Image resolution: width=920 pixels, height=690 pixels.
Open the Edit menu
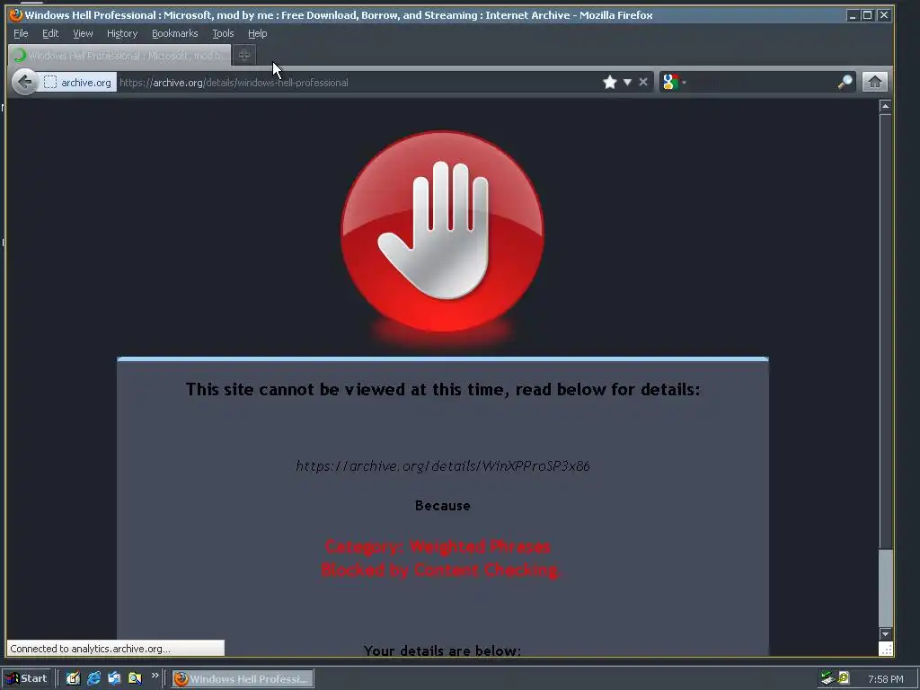[x=50, y=33]
